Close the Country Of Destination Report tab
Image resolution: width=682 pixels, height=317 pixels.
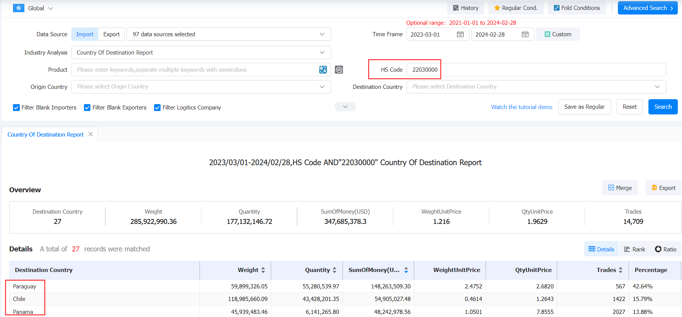pos(90,134)
